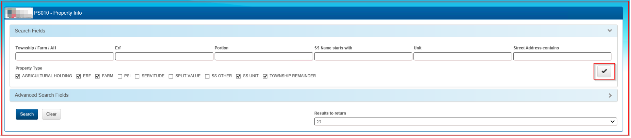631x138 pixels.
Task: Uncheck the ERF property type checkbox
Action: (x=79, y=76)
